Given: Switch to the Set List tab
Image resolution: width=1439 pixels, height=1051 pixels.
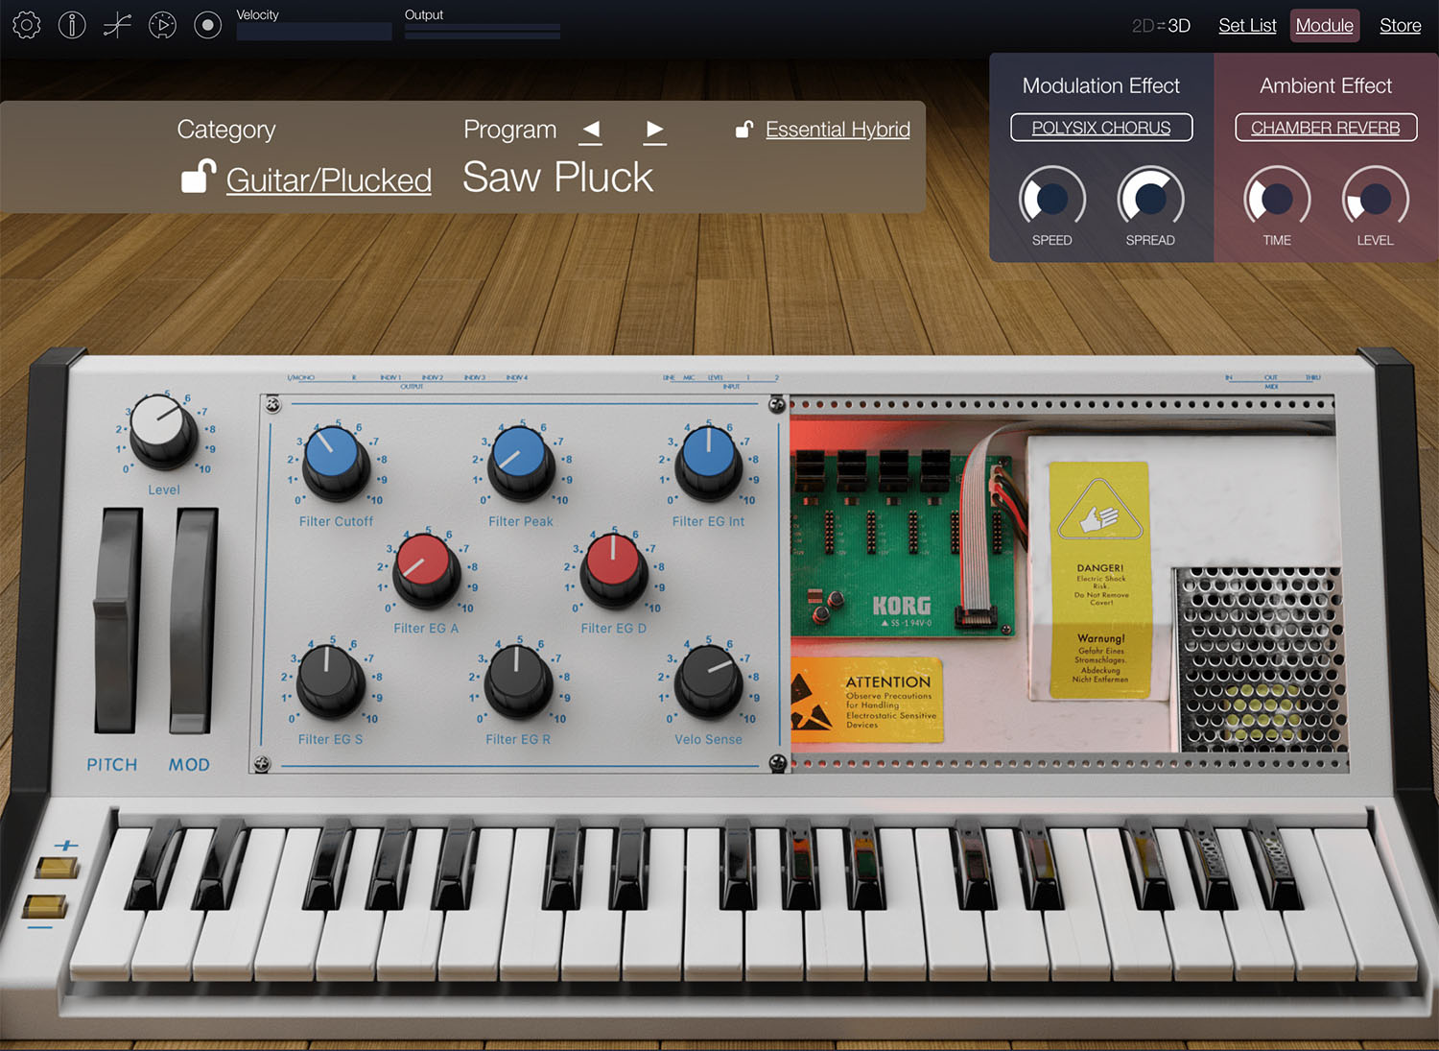Looking at the screenshot, I should [x=1247, y=25].
